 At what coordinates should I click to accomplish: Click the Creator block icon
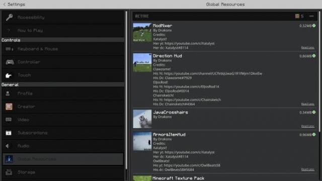click(x=9, y=107)
